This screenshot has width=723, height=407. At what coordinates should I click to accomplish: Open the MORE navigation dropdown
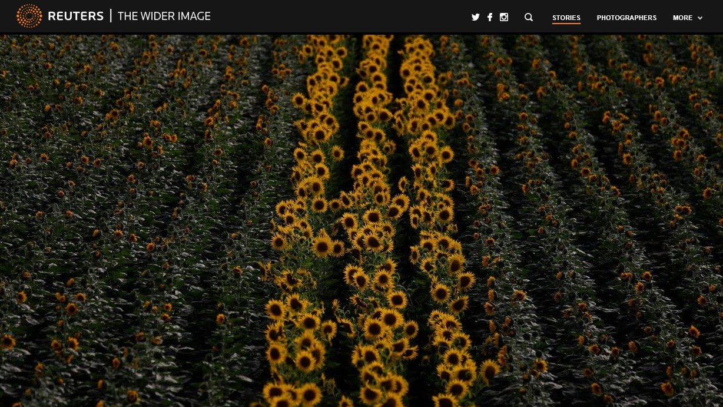(683, 18)
